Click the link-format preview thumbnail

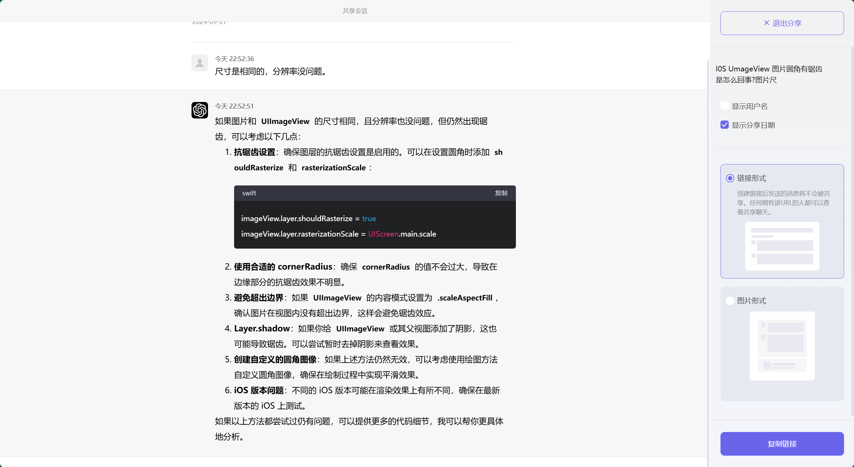pyautogui.click(x=782, y=246)
